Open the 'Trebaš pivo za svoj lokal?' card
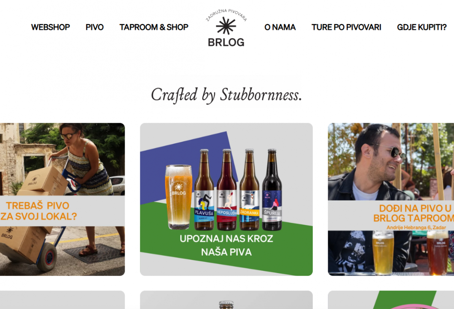The image size is (454, 309). [x=62, y=199]
